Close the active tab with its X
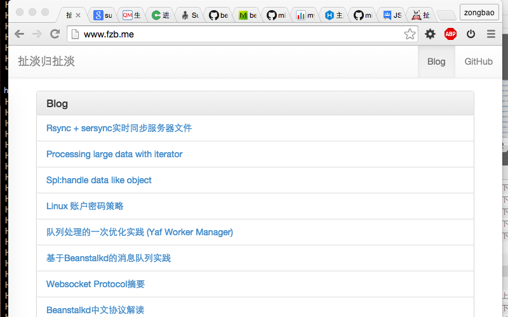Image resolution: width=508 pixels, height=317 pixels. click(x=78, y=15)
